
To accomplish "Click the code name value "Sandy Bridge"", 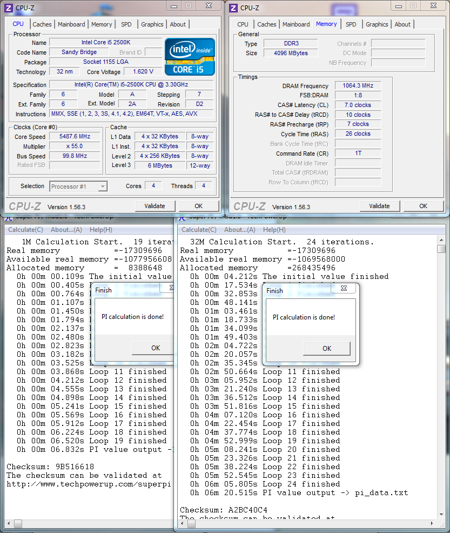I will tap(79, 52).
